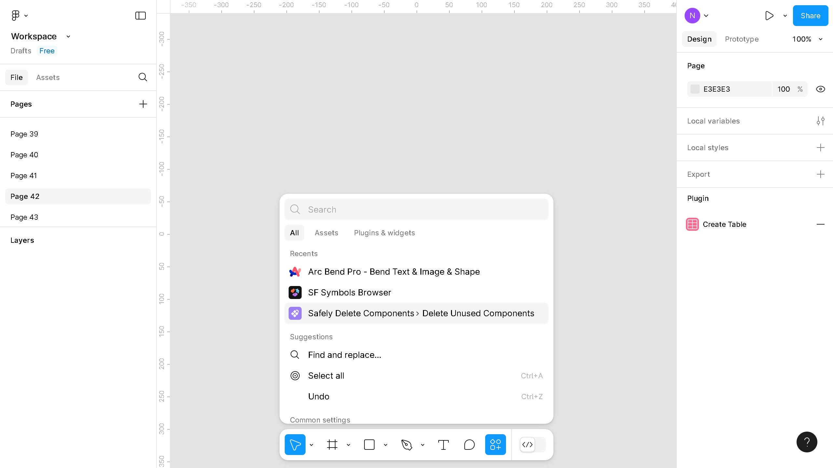The image size is (833, 468).
Task: Select the Frame tool in the toolbar
Action: tap(332, 444)
